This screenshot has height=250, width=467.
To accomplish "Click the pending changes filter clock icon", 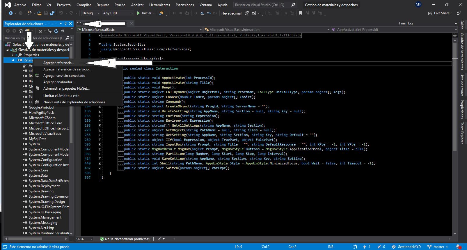I will click(40, 31).
